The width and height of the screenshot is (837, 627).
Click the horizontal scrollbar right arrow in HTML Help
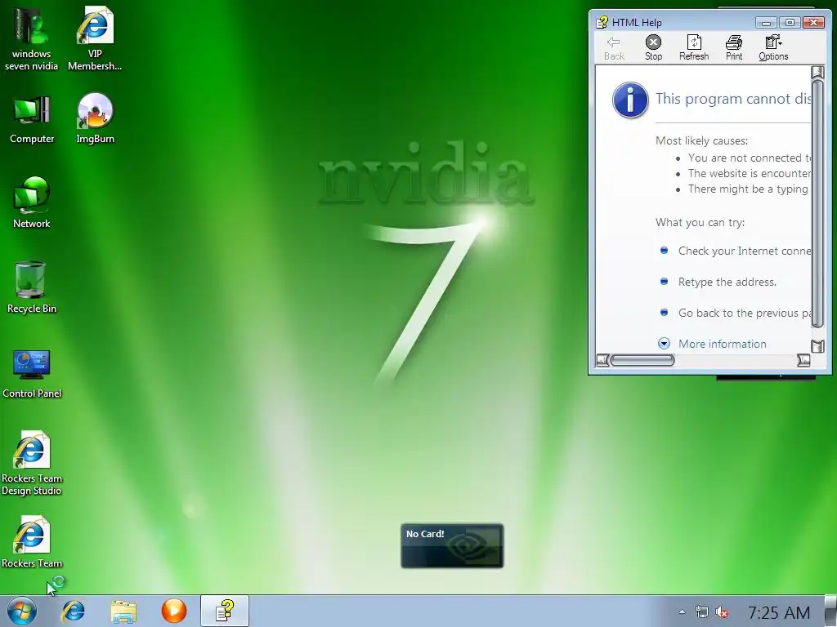803,360
